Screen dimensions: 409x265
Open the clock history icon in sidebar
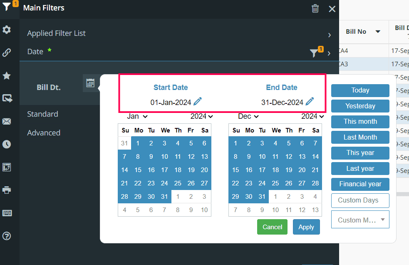[x=7, y=145]
